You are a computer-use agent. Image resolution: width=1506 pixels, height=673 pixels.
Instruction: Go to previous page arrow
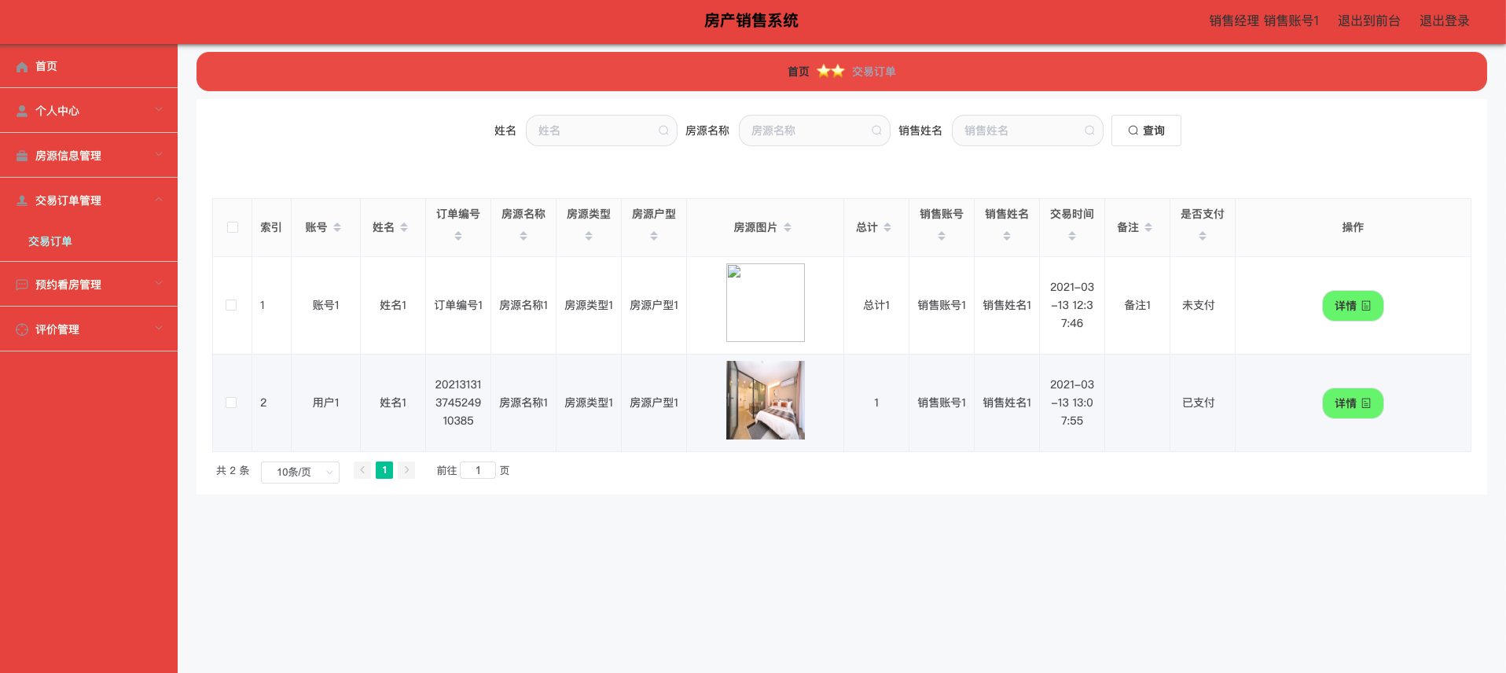click(x=362, y=470)
